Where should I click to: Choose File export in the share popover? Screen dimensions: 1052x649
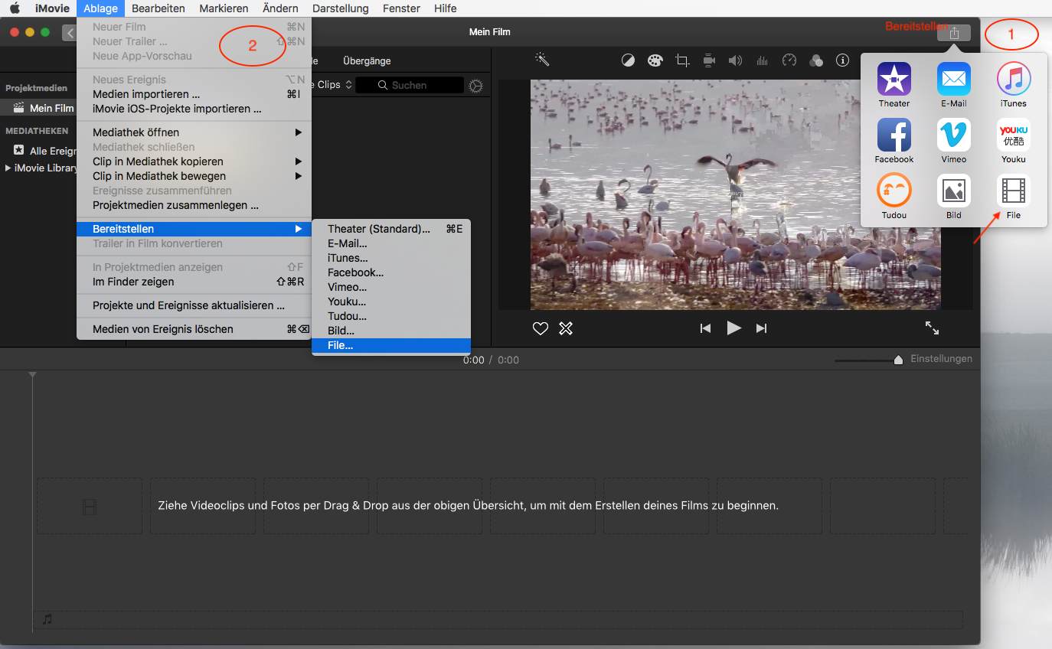click(1013, 197)
